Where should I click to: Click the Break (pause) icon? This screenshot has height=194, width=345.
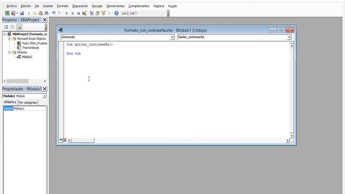tap(72, 13)
